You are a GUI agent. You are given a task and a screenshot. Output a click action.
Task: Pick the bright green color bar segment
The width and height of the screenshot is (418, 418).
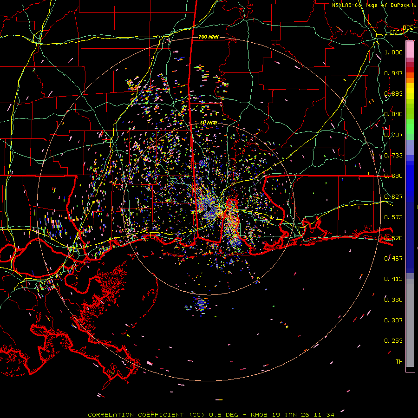(410, 127)
